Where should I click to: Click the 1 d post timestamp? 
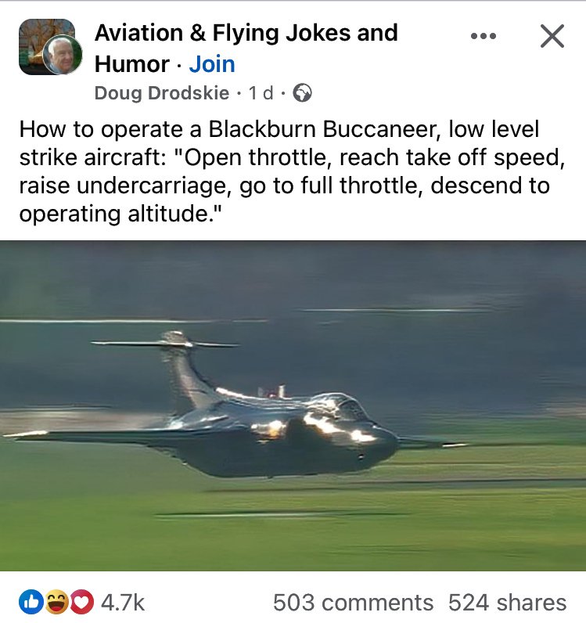[261, 93]
